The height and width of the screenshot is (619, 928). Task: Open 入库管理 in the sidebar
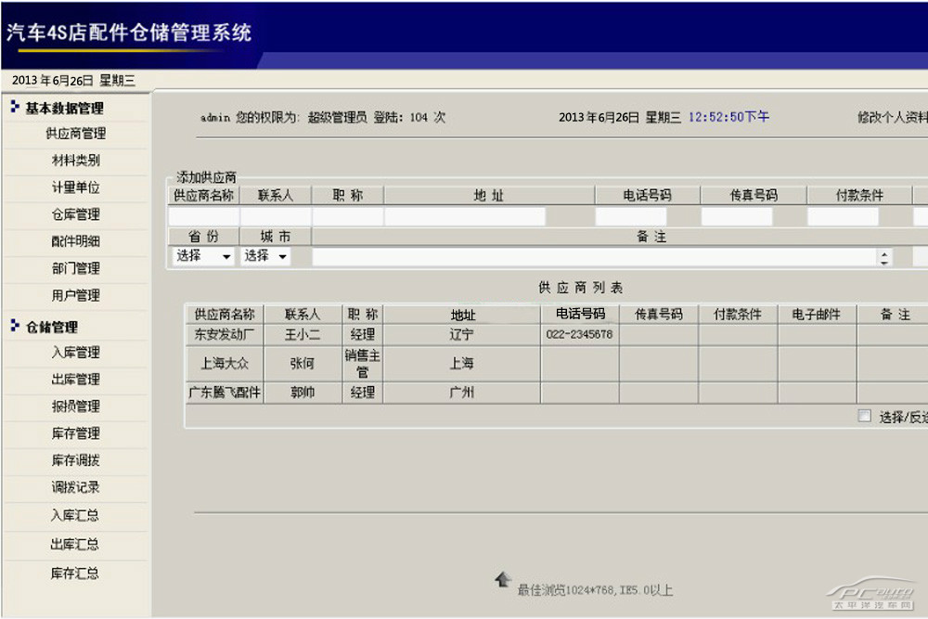pos(75,353)
